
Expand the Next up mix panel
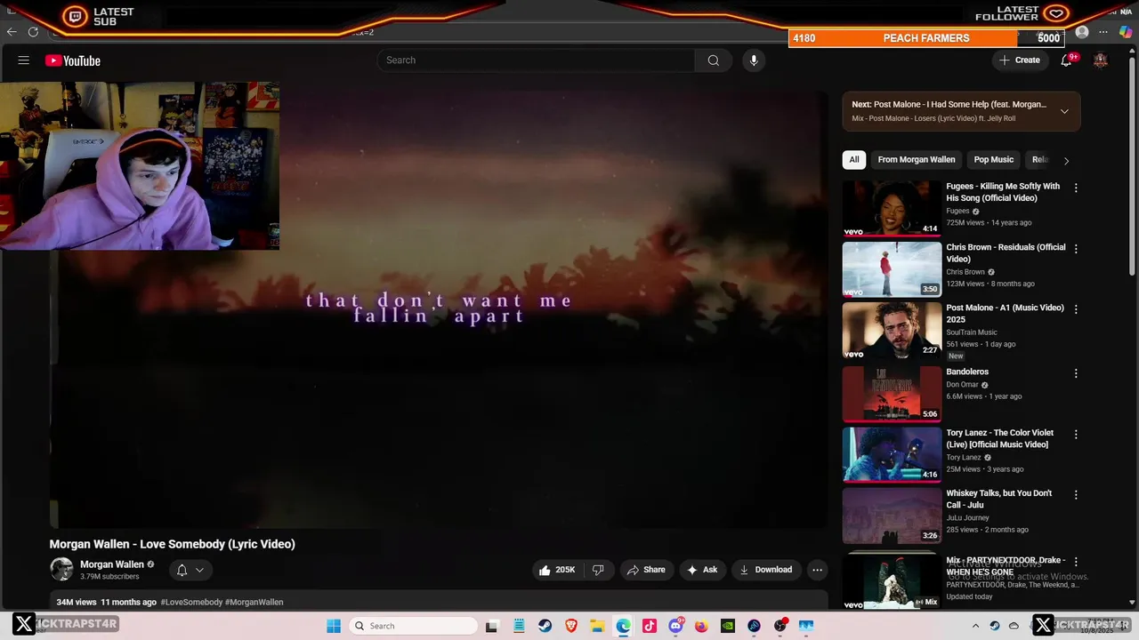coord(1064,111)
